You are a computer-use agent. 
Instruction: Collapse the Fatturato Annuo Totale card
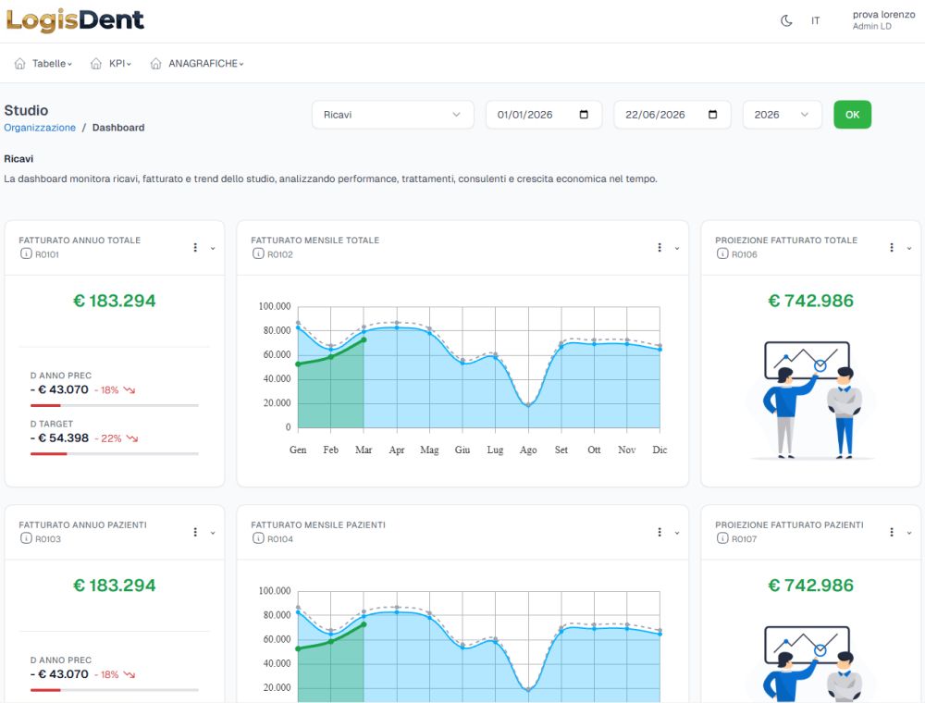tap(213, 248)
